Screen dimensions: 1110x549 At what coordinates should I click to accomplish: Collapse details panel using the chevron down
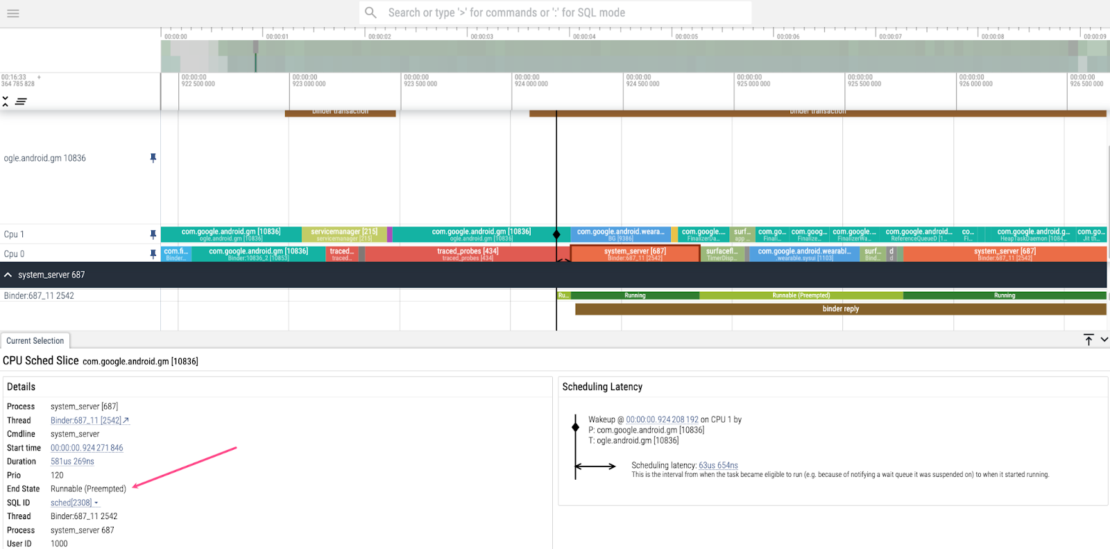(x=1104, y=340)
